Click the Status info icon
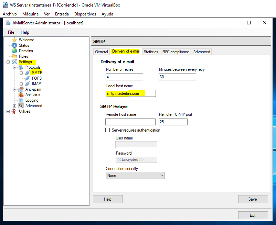Screen dimensions: 276x225 [14, 45]
